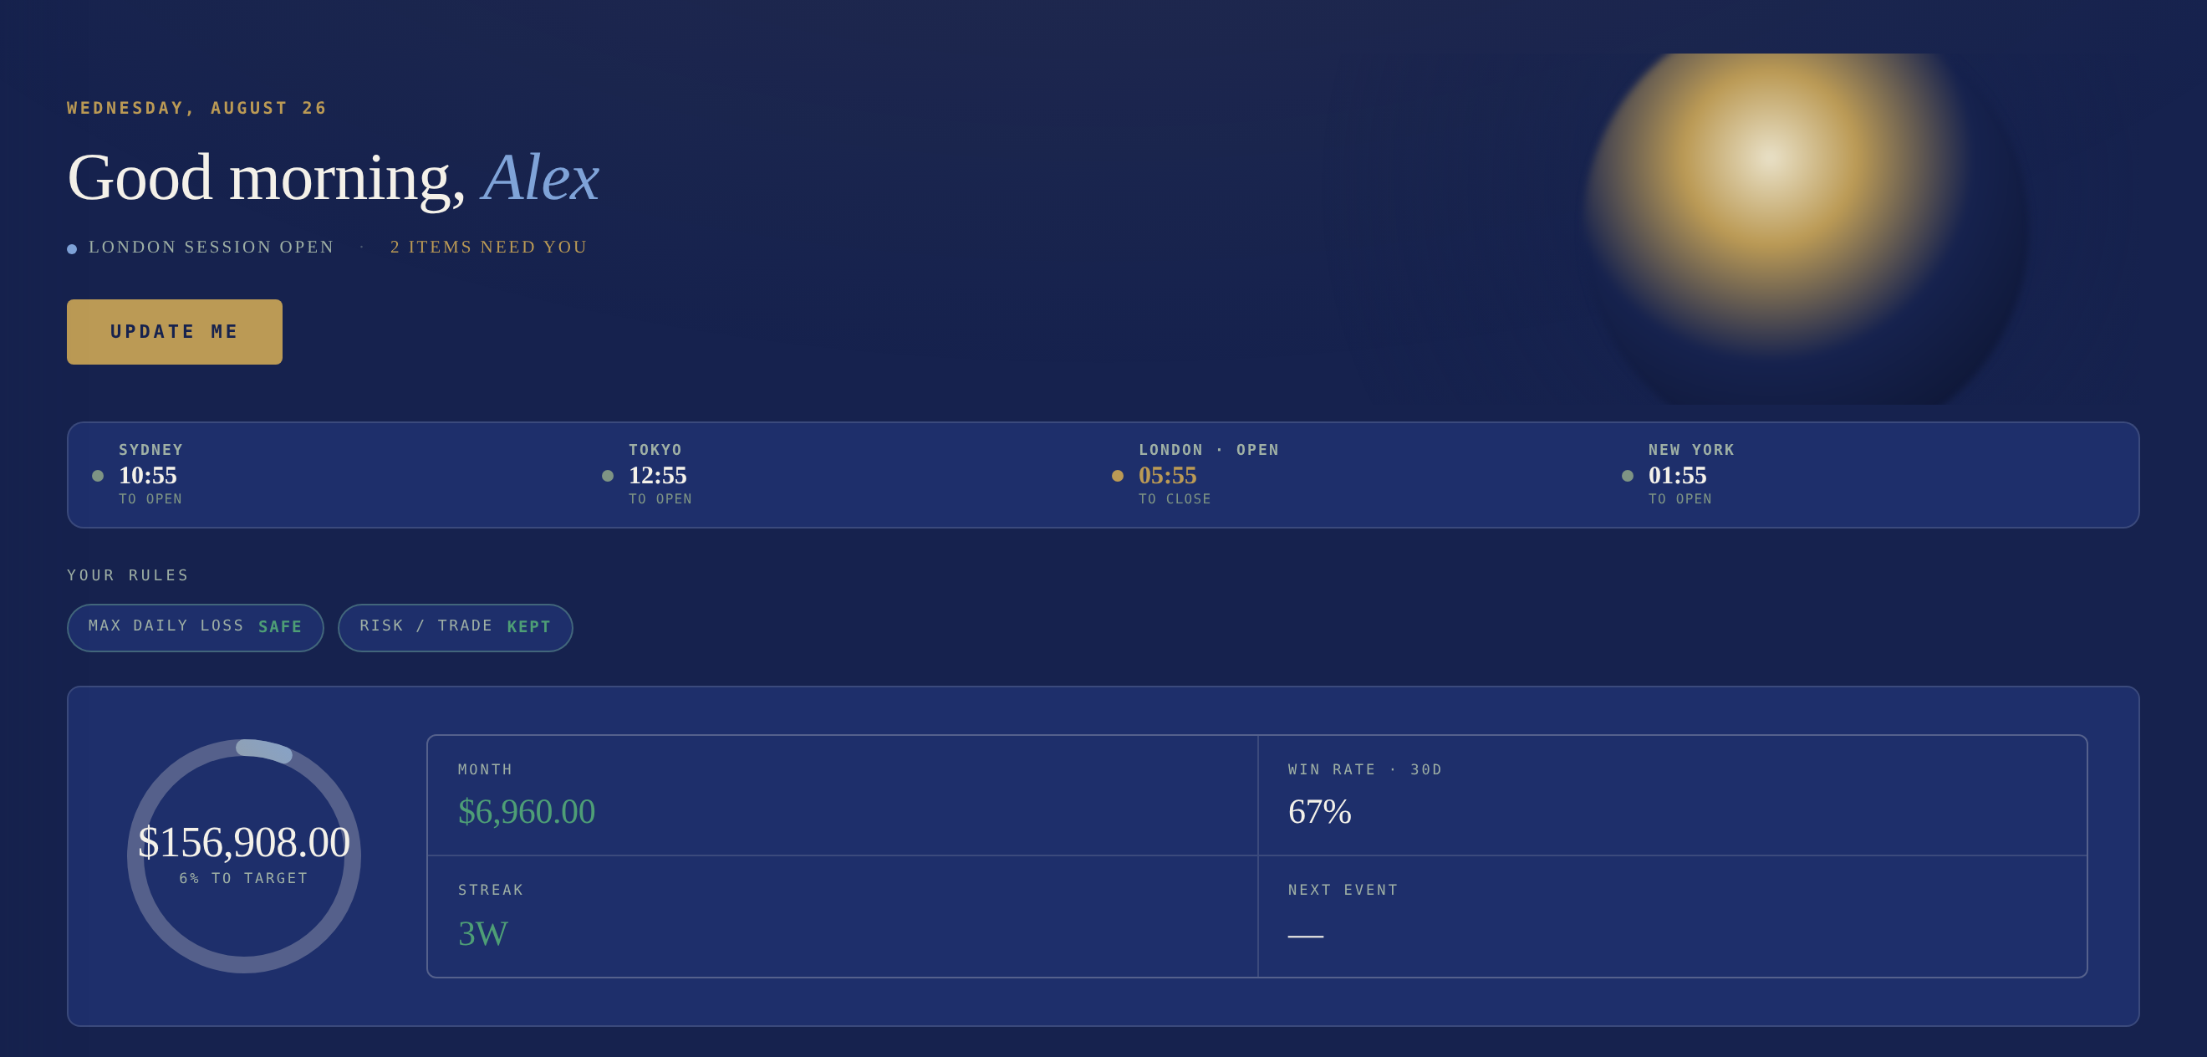This screenshot has height=1057, width=2207.
Task: Click the Tokyo session status dot
Action: coord(608,476)
